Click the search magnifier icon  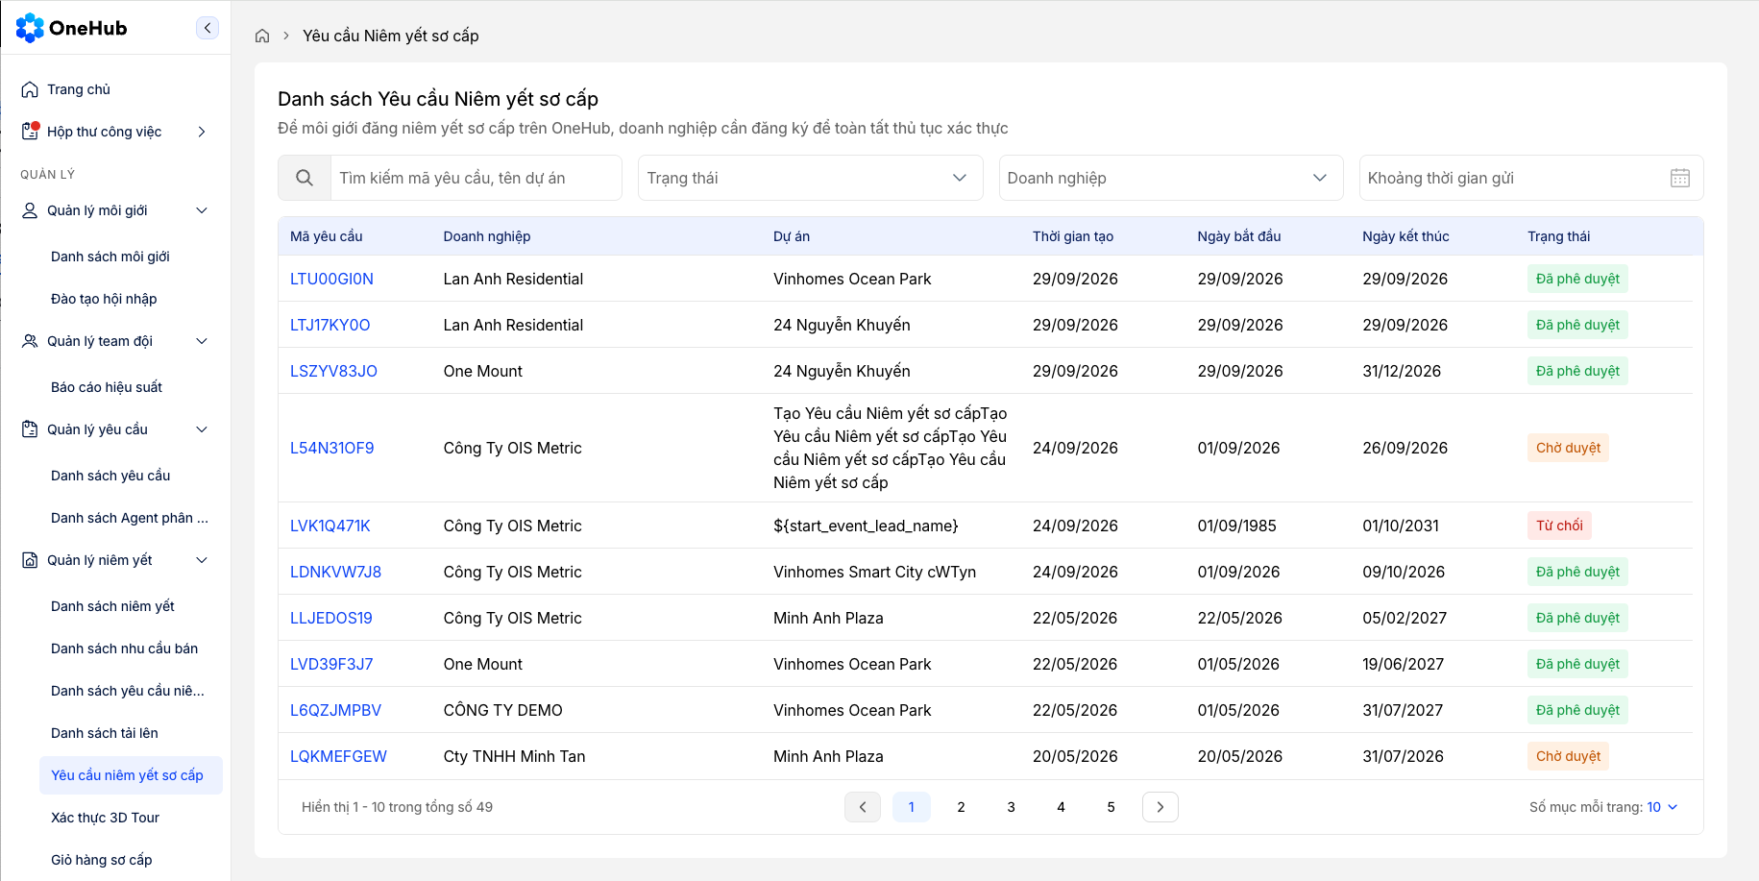coord(305,178)
